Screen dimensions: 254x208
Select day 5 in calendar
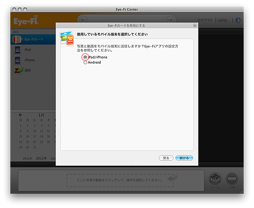(x=48, y=125)
